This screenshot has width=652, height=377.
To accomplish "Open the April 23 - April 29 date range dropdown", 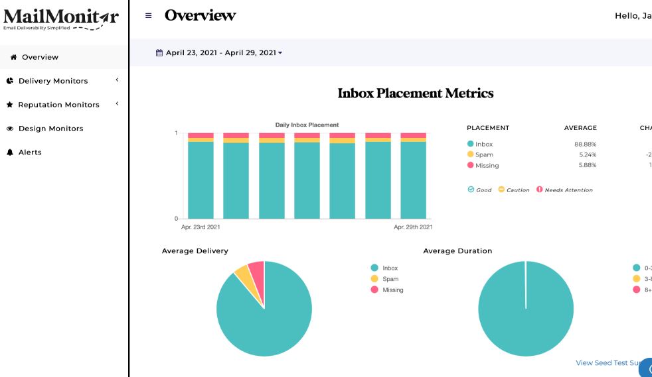I will coord(219,52).
